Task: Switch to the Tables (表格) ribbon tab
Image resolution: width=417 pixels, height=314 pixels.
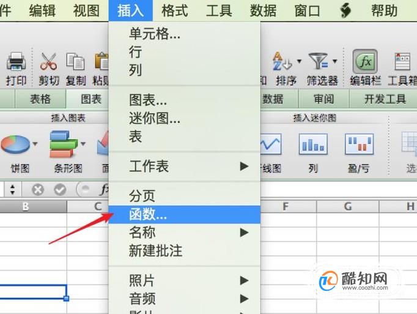Action: [40, 99]
